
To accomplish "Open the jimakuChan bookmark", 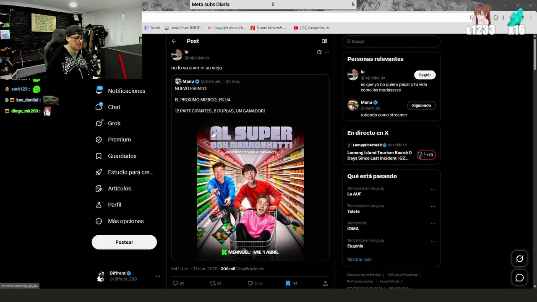I will pos(183,28).
